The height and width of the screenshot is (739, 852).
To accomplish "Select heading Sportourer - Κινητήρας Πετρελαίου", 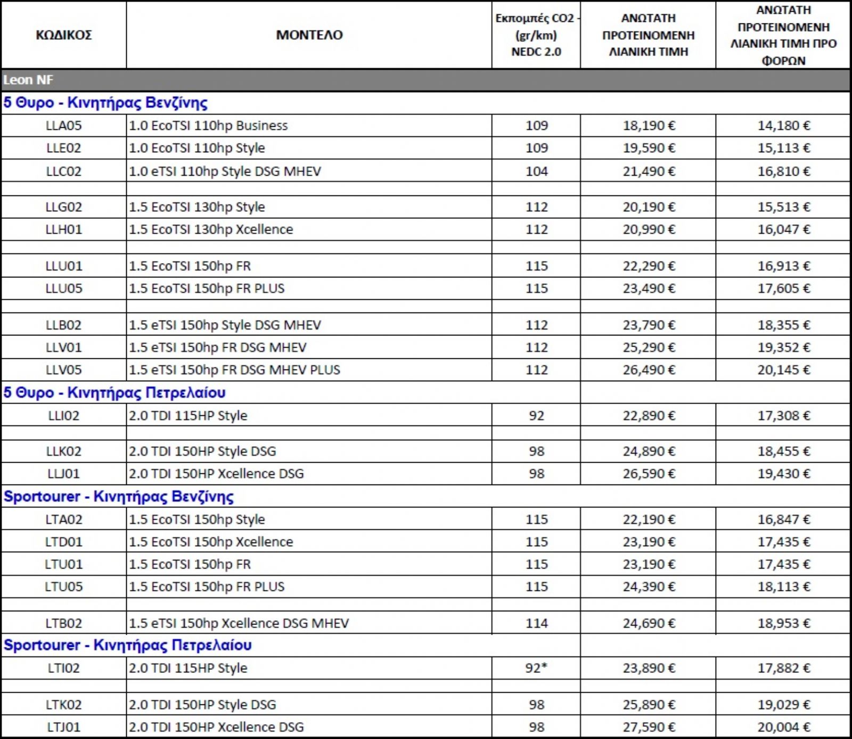I will pos(128,645).
